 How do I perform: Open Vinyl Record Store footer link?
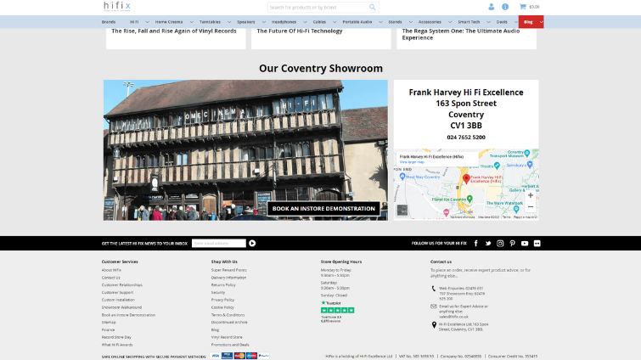tap(227, 337)
